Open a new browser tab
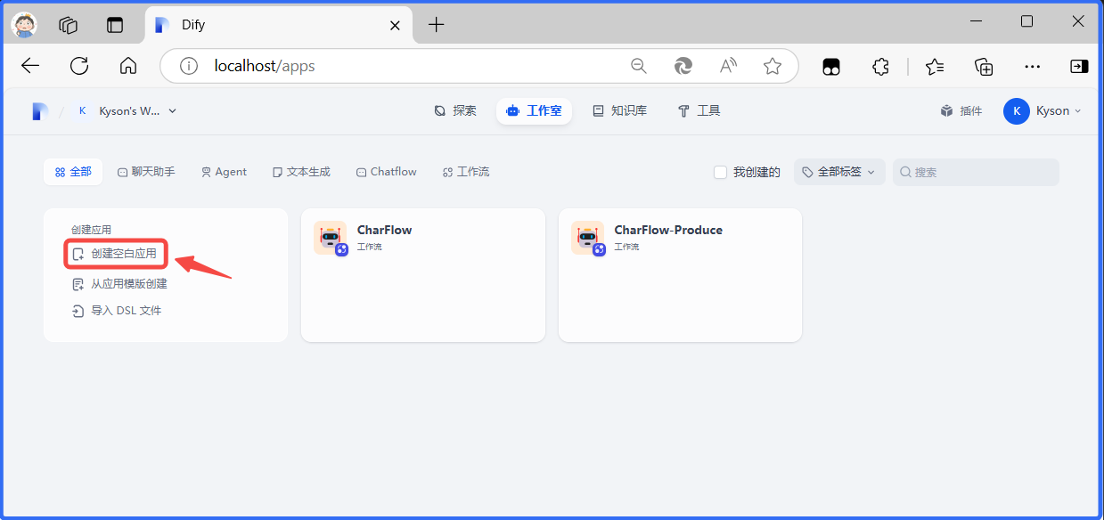 click(x=436, y=25)
